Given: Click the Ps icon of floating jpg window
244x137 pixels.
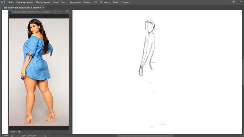Looking at the screenshot, I should [10, 12].
